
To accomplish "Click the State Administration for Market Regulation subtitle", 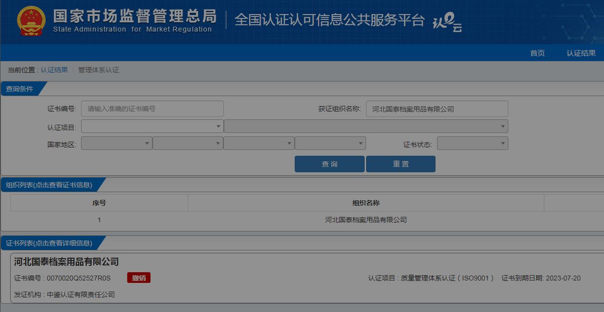I will [133, 29].
